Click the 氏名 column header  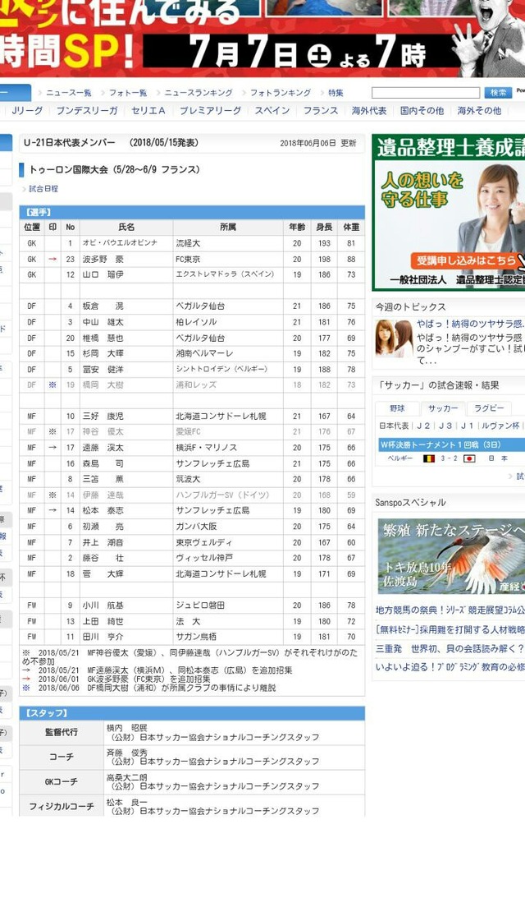click(126, 228)
